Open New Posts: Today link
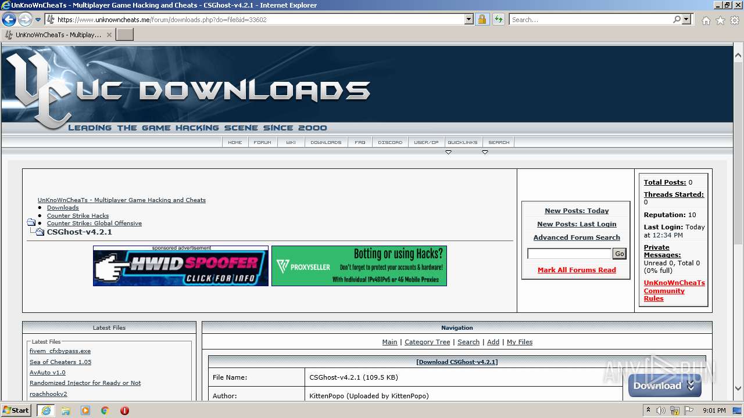The height and width of the screenshot is (418, 744). click(x=577, y=211)
